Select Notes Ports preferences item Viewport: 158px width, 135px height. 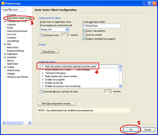(13, 47)
